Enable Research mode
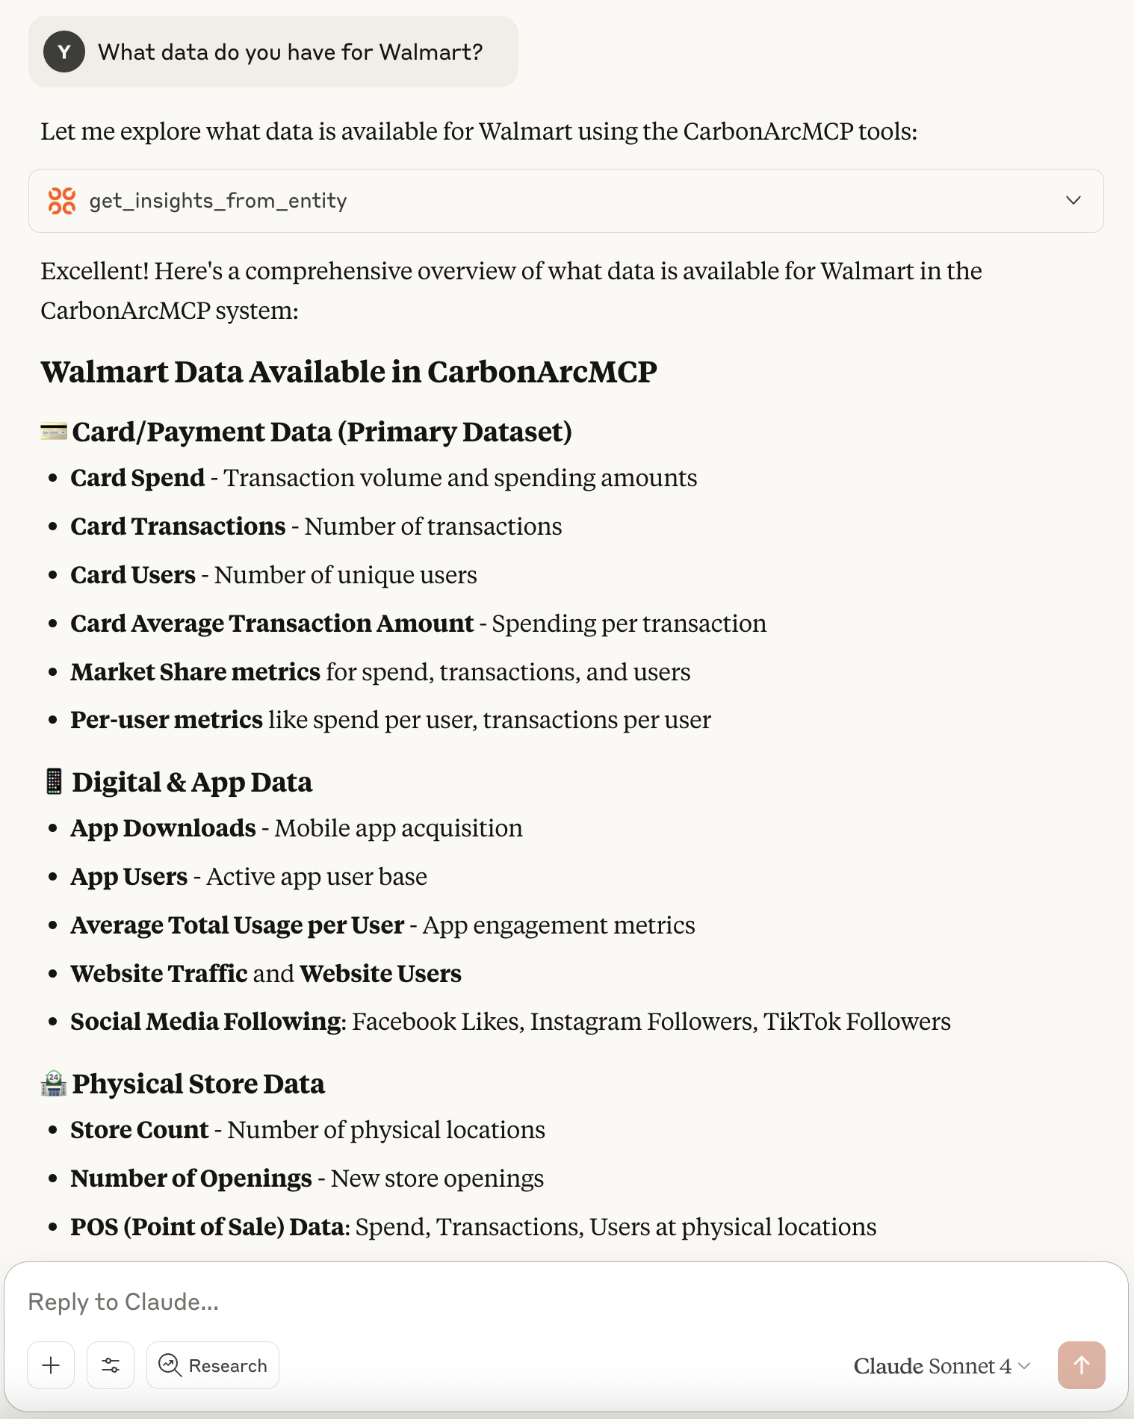The height and width of the screenshot is (1419, 1134). [212, 1365]
